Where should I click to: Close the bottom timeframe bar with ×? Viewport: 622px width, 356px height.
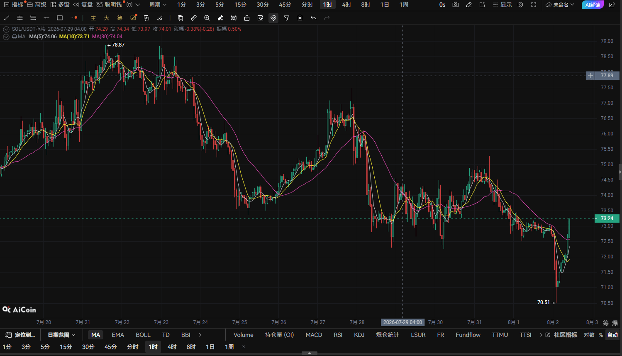pos(244,347)
